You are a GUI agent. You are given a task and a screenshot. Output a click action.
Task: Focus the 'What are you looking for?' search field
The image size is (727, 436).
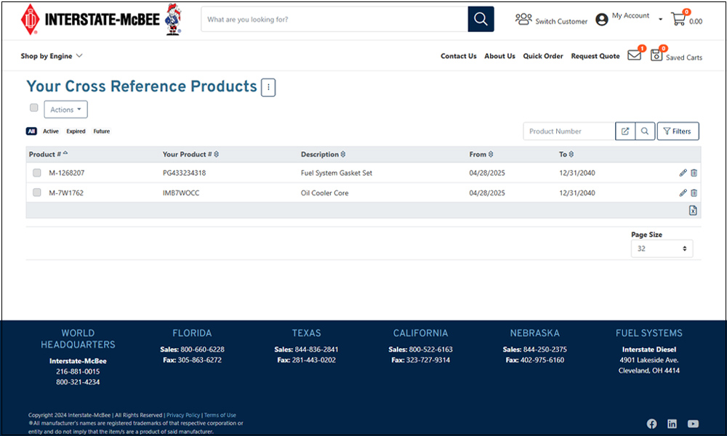[334, 19]
